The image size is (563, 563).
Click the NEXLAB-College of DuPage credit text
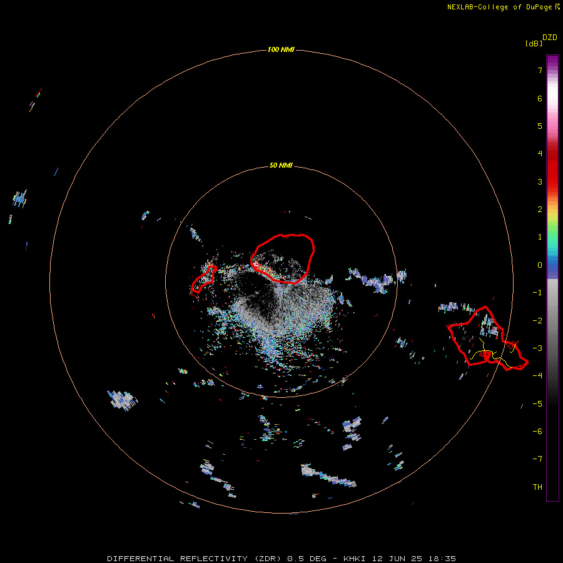503,7
